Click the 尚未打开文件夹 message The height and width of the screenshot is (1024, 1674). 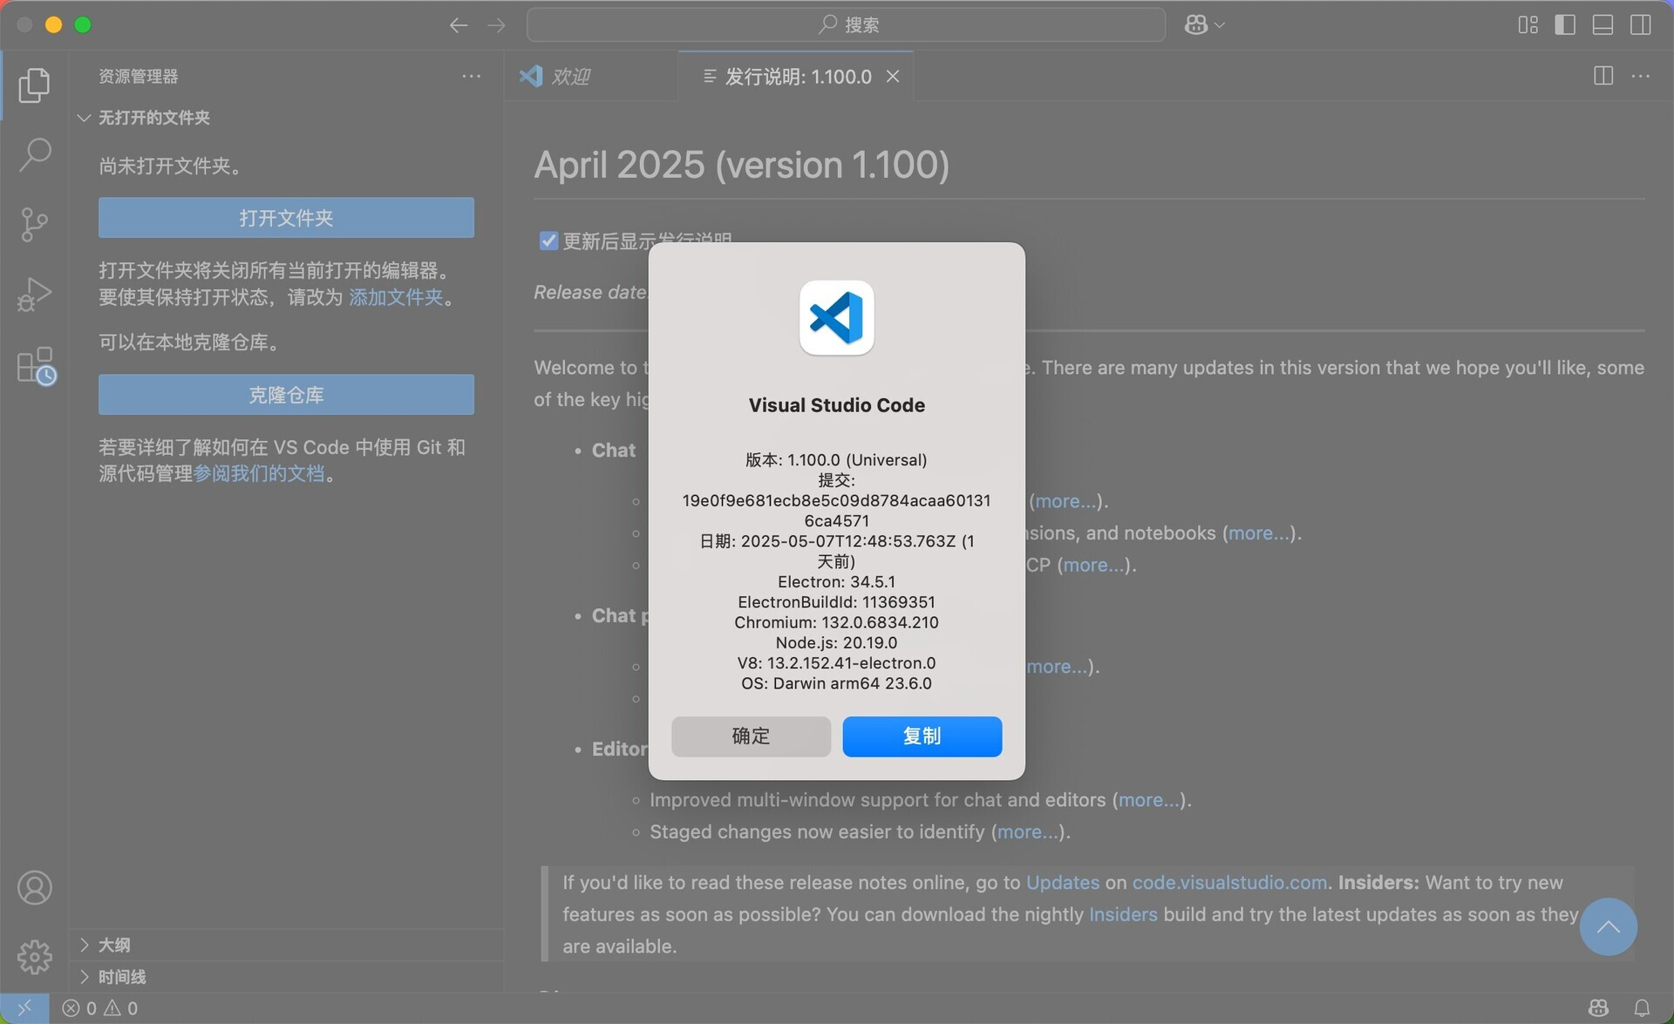(170, 166)
